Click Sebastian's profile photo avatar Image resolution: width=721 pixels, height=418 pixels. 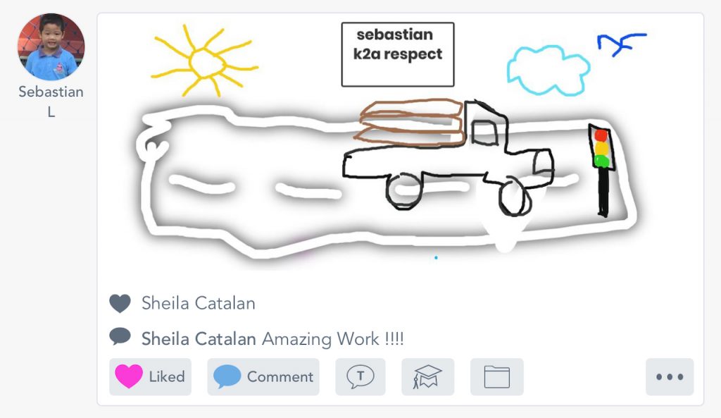(x=51, y=47)
